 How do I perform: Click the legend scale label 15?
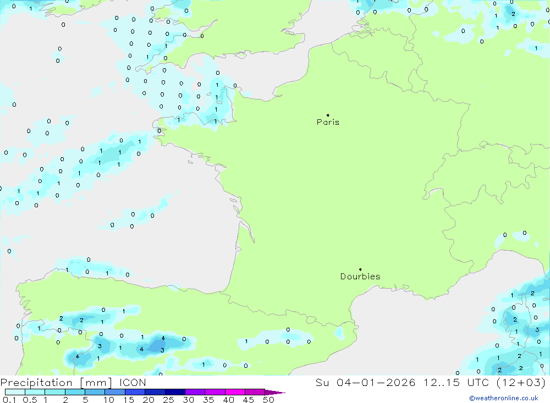pos(129,400)
